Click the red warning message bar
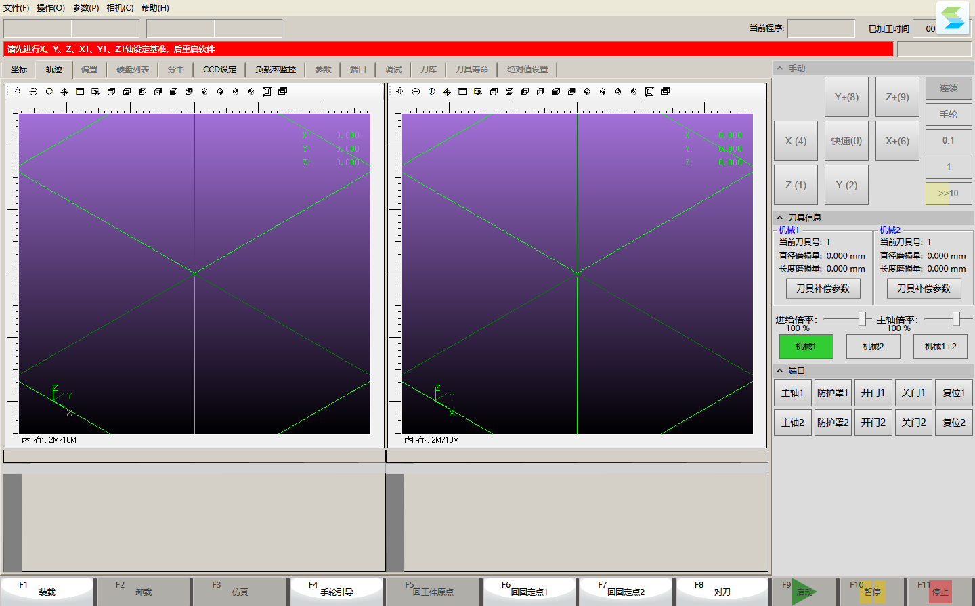975x606 pixels. (x=448, y=49)
